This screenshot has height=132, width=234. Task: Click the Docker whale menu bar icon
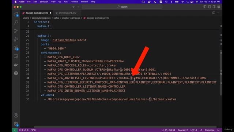point(149,2)
